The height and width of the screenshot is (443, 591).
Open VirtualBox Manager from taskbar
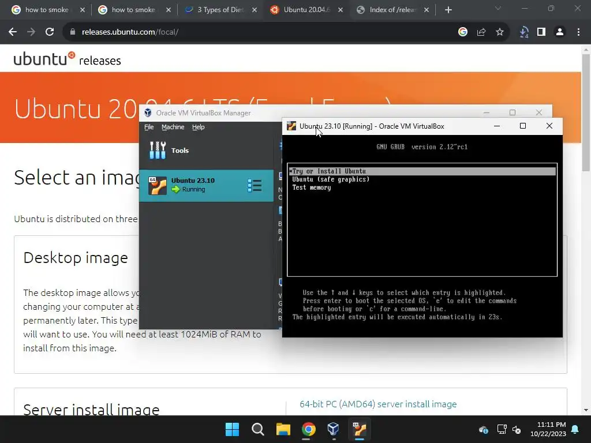pyautogui.click(x=334, y=429)
